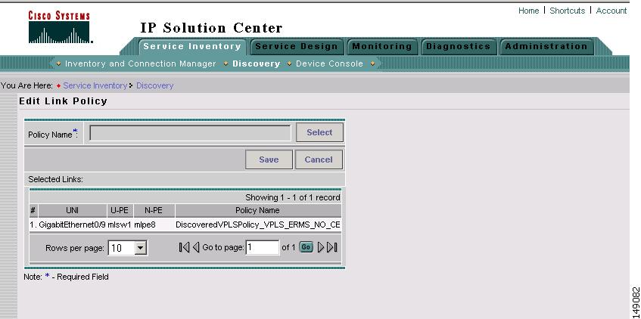The height and width of the screenshot is (319, 641).
Task: Click the UNI column header
Action: pyautogui.click(x=73, y=210)
